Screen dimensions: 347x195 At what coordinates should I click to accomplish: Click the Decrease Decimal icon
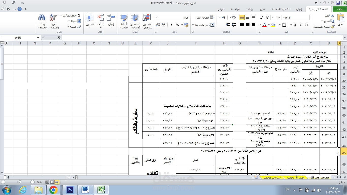[x=158, y=25]
